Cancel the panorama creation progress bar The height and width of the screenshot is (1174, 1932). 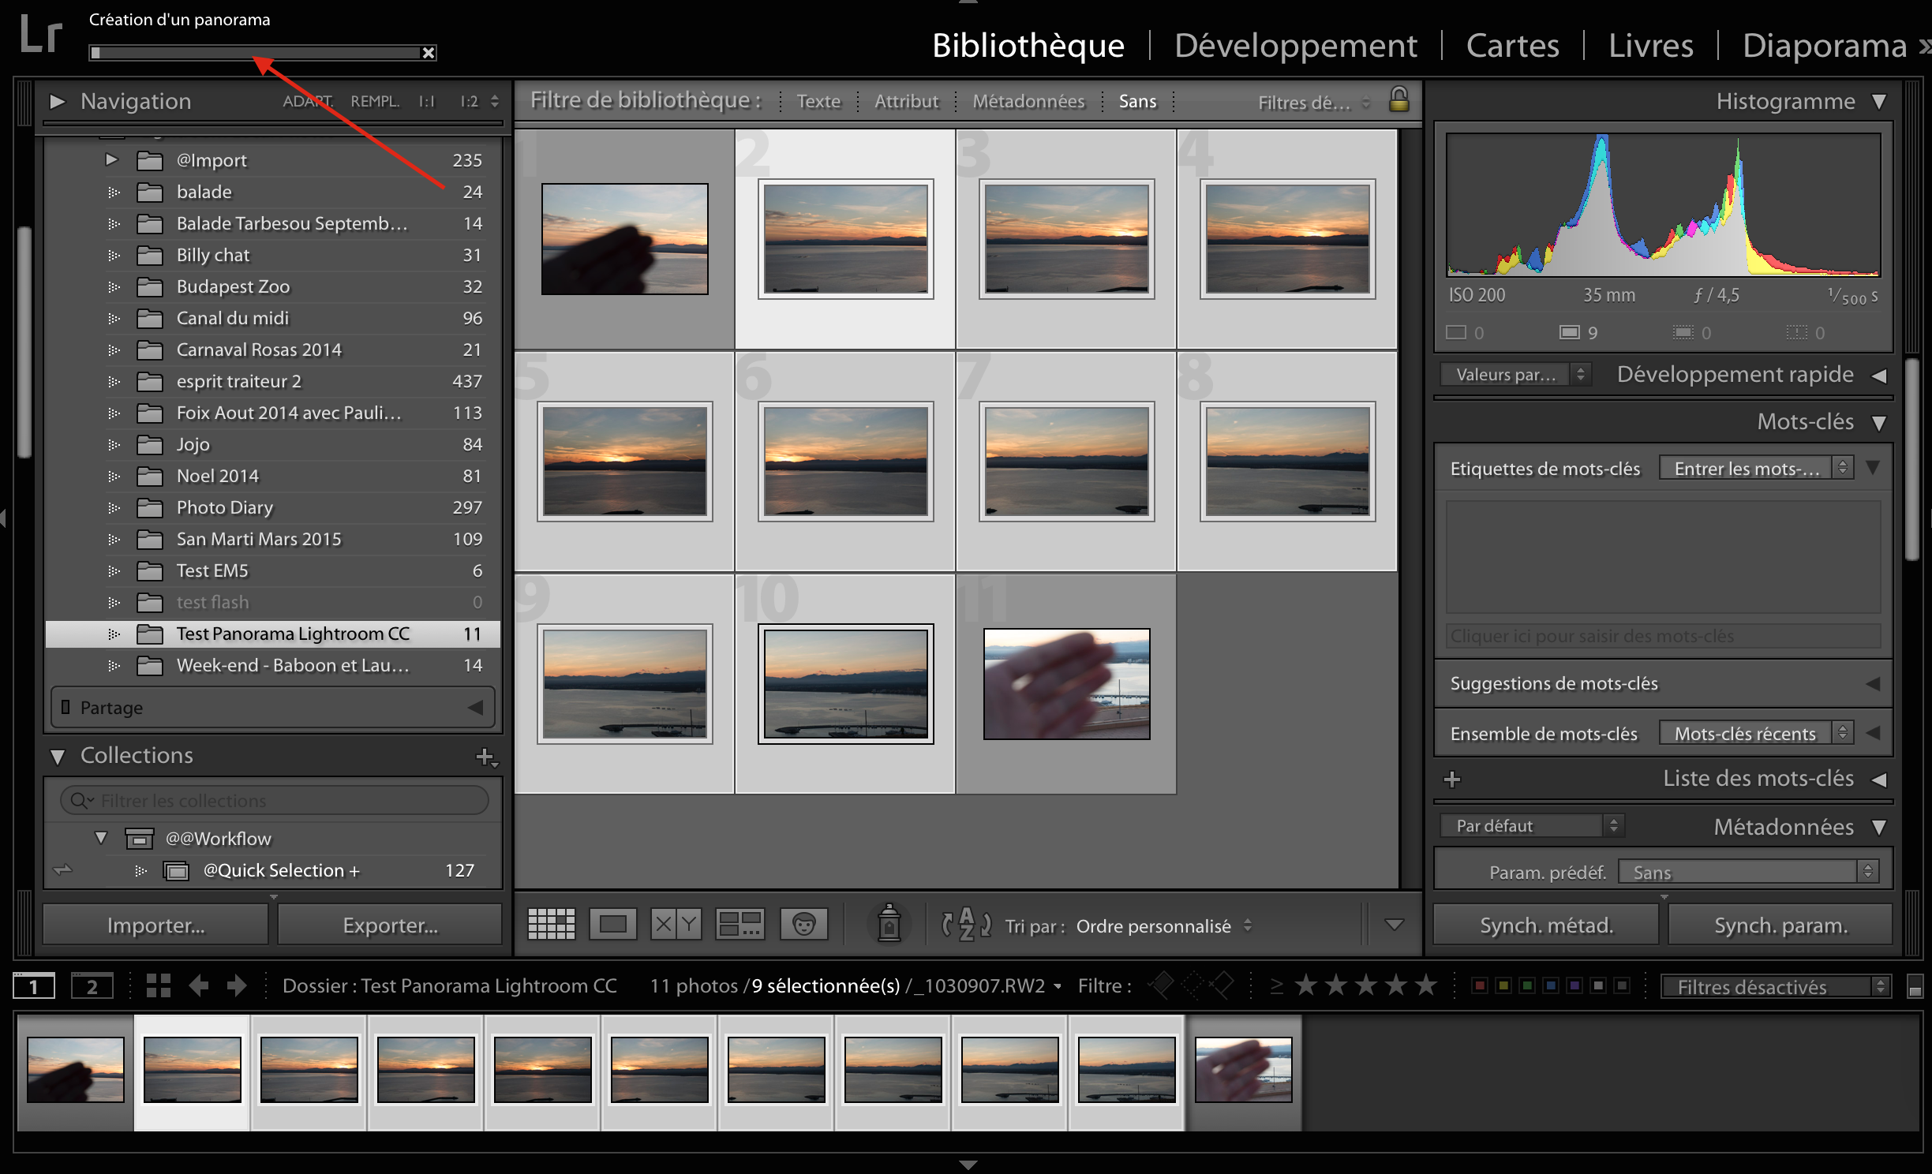tap(429, 53)
